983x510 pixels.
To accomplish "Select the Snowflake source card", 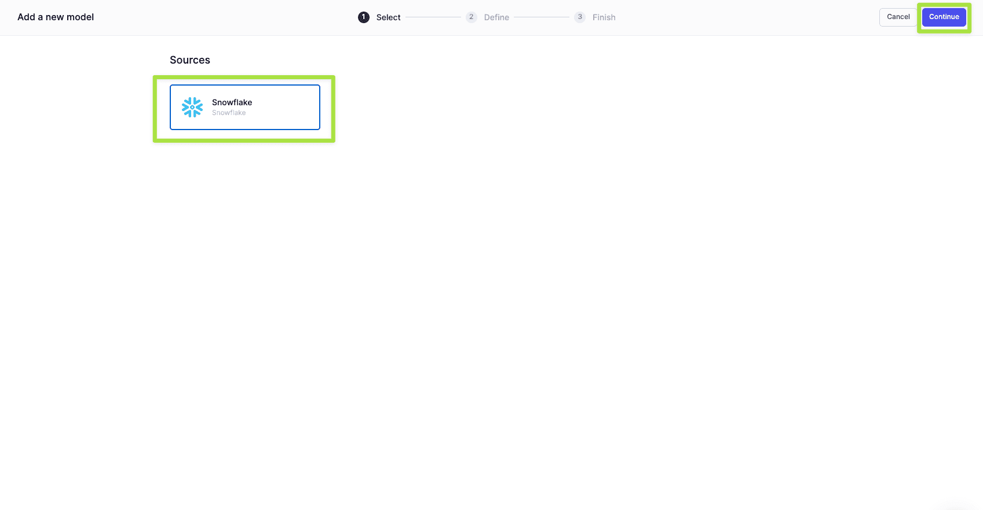I will pyautogui.click(x=245, y=107).
